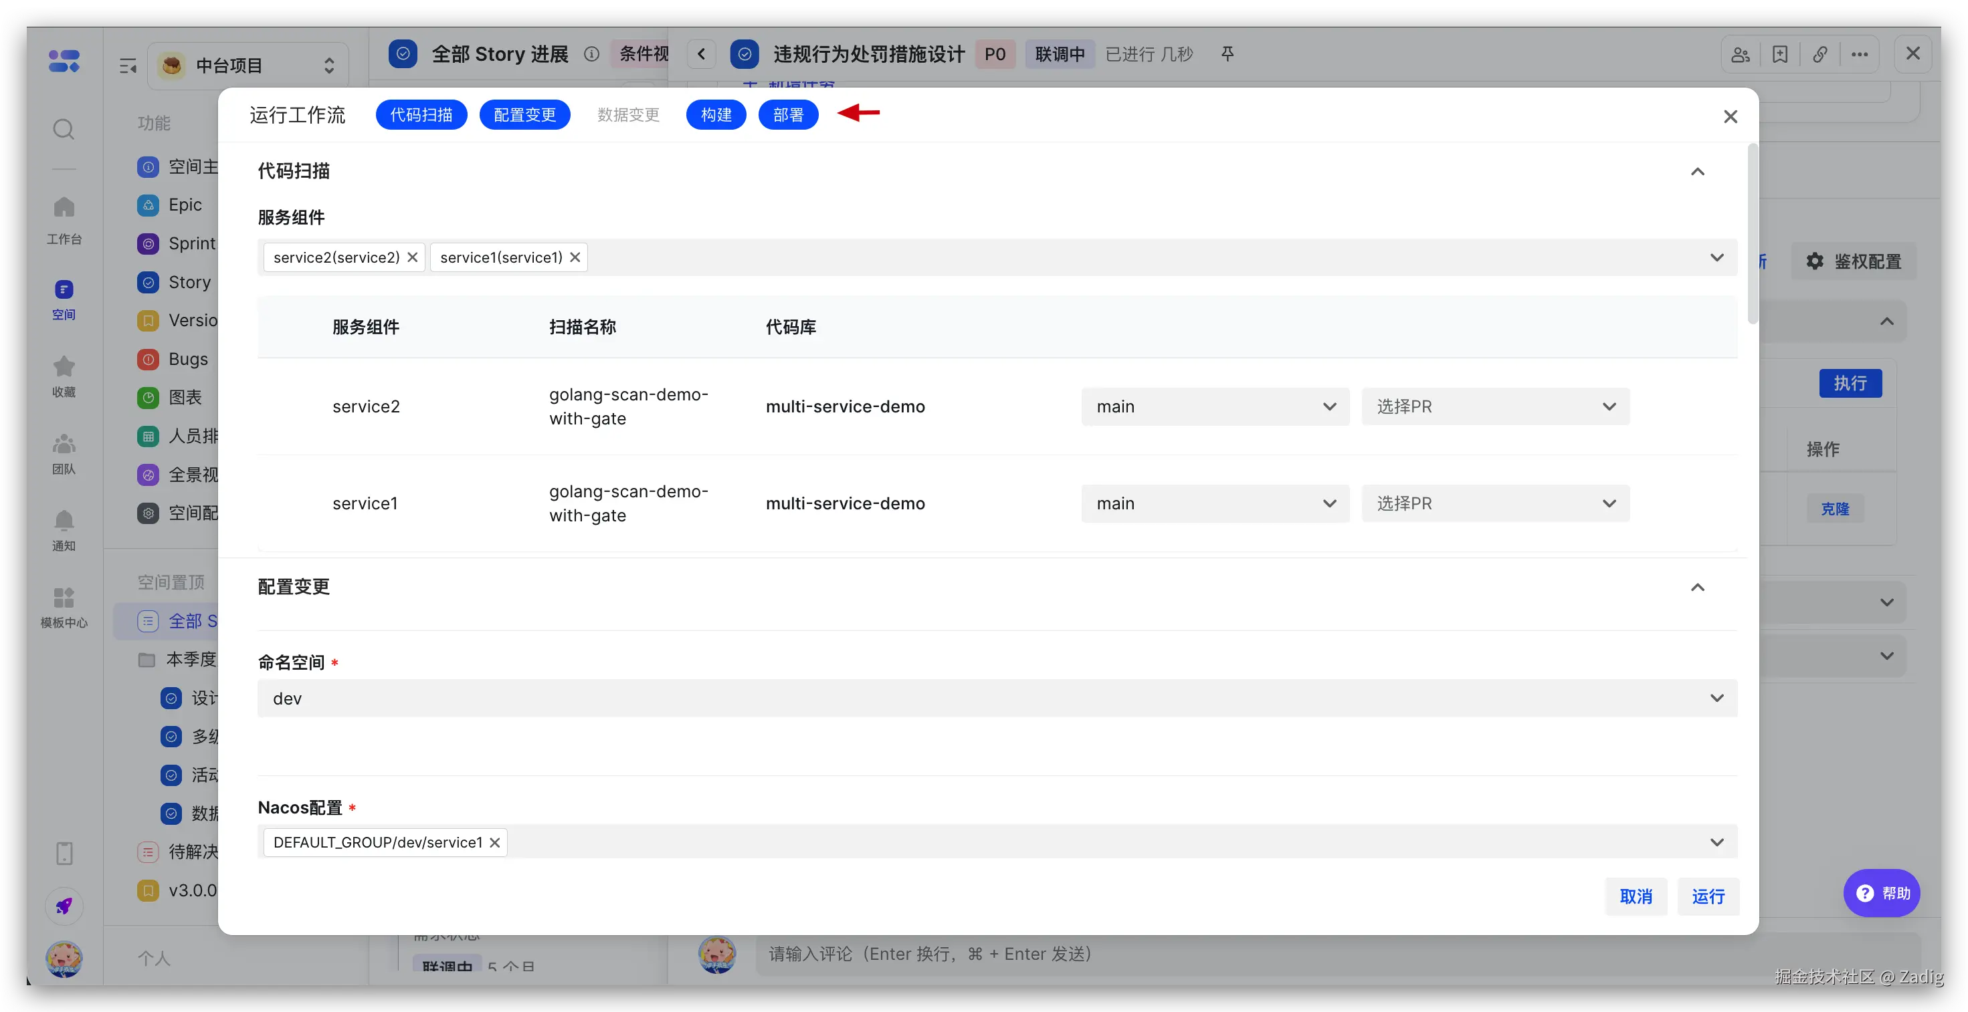Open 选择PR dropdown for service1 row
This screenshot has width=1968, height=1012.
click(1495, 504)
